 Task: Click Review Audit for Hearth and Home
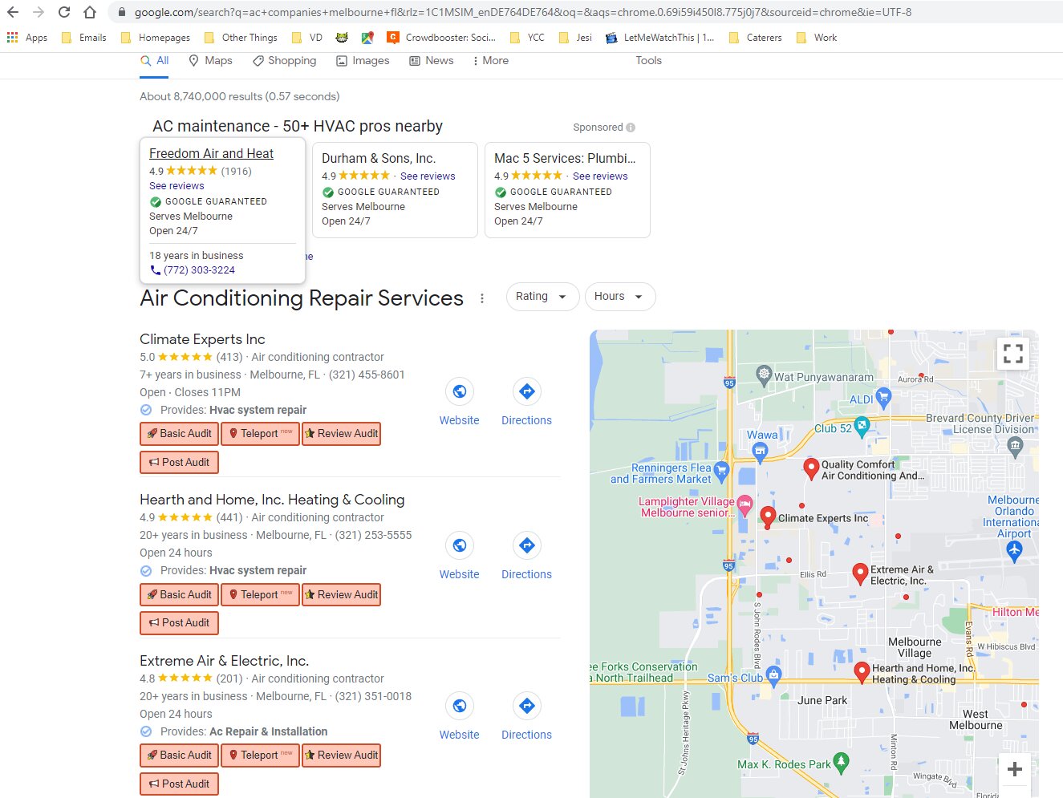click(341, 595)
